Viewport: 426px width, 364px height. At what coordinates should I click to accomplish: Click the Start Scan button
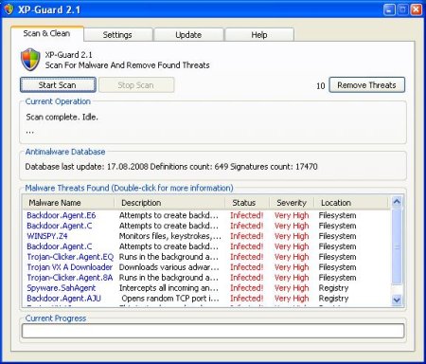[x=58, y=85]
